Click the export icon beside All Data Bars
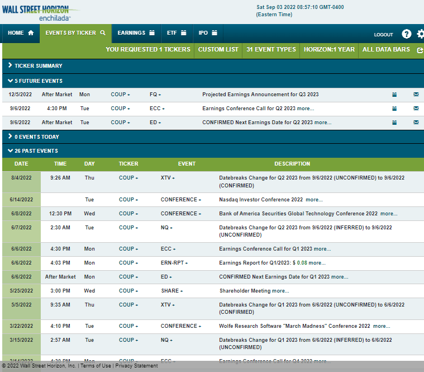 pos(420,50)
